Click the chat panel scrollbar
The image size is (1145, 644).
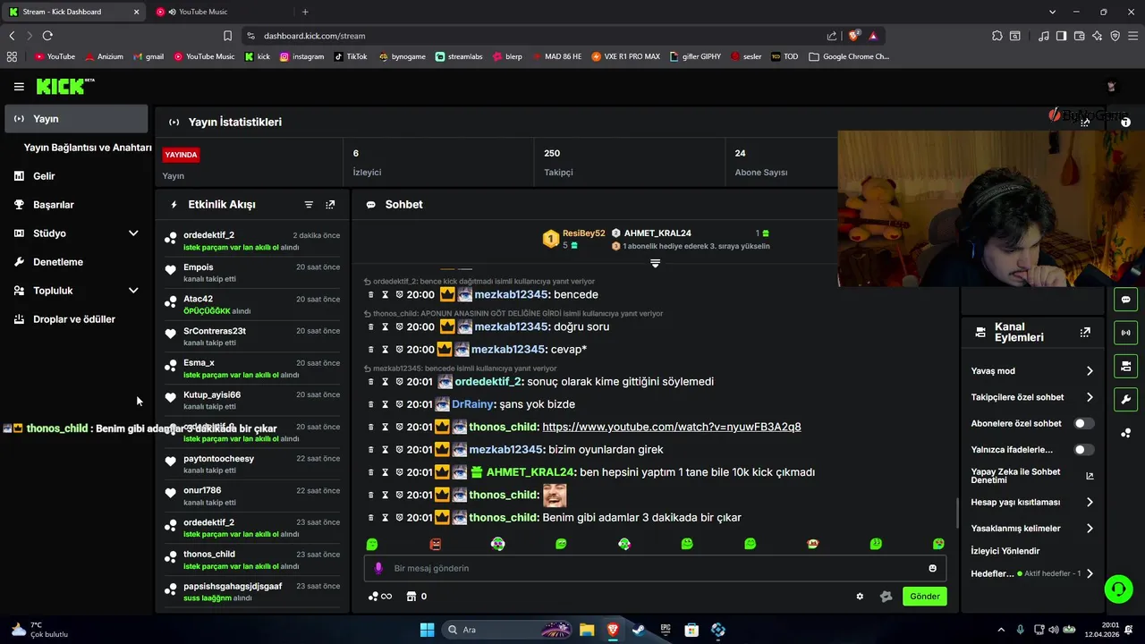point(957,512)
